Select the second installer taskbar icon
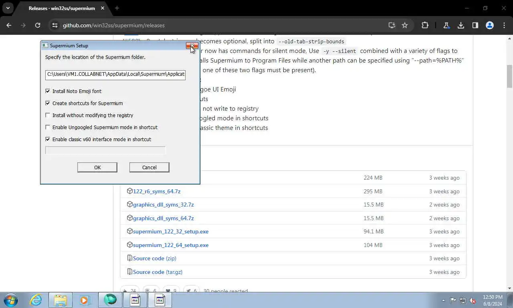This screenshot has height=308, width=513. click(160, 300)
